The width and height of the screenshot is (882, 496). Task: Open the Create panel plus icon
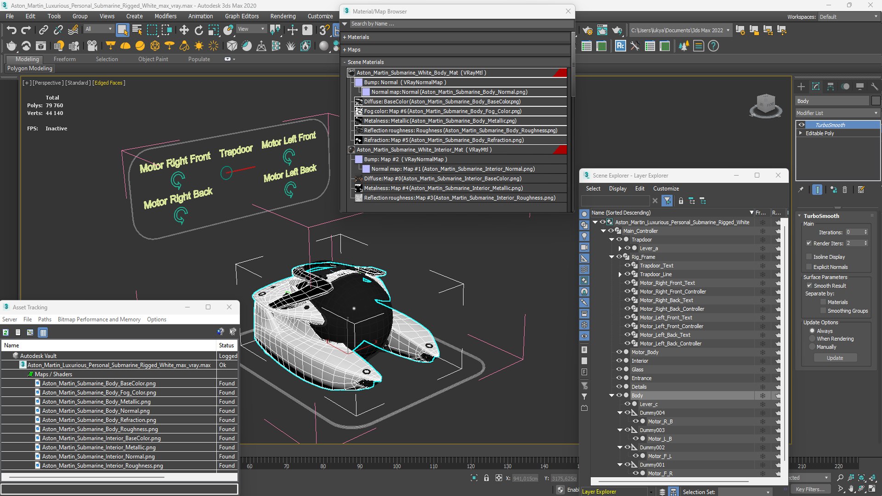coord(801,86)
